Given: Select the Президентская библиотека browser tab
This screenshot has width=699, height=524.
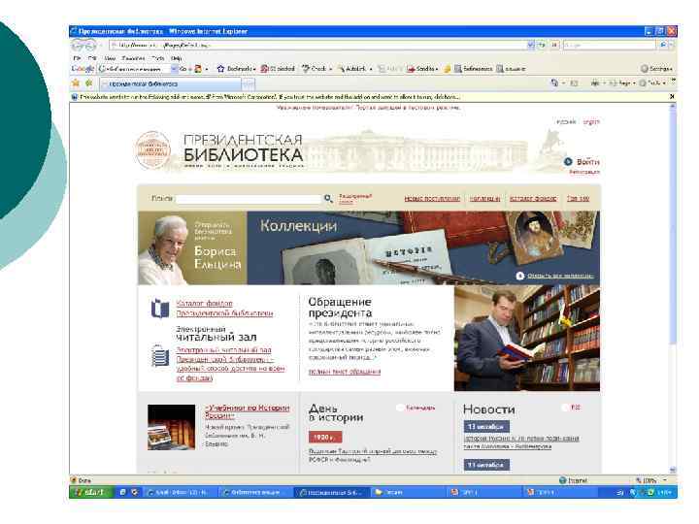Looking at the screenshot, I should 170,83.
